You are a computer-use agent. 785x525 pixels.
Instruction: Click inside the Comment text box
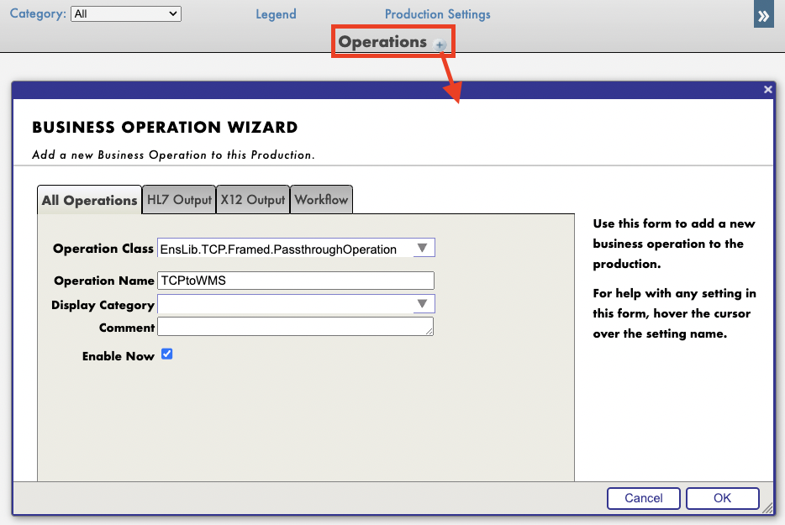295,327
